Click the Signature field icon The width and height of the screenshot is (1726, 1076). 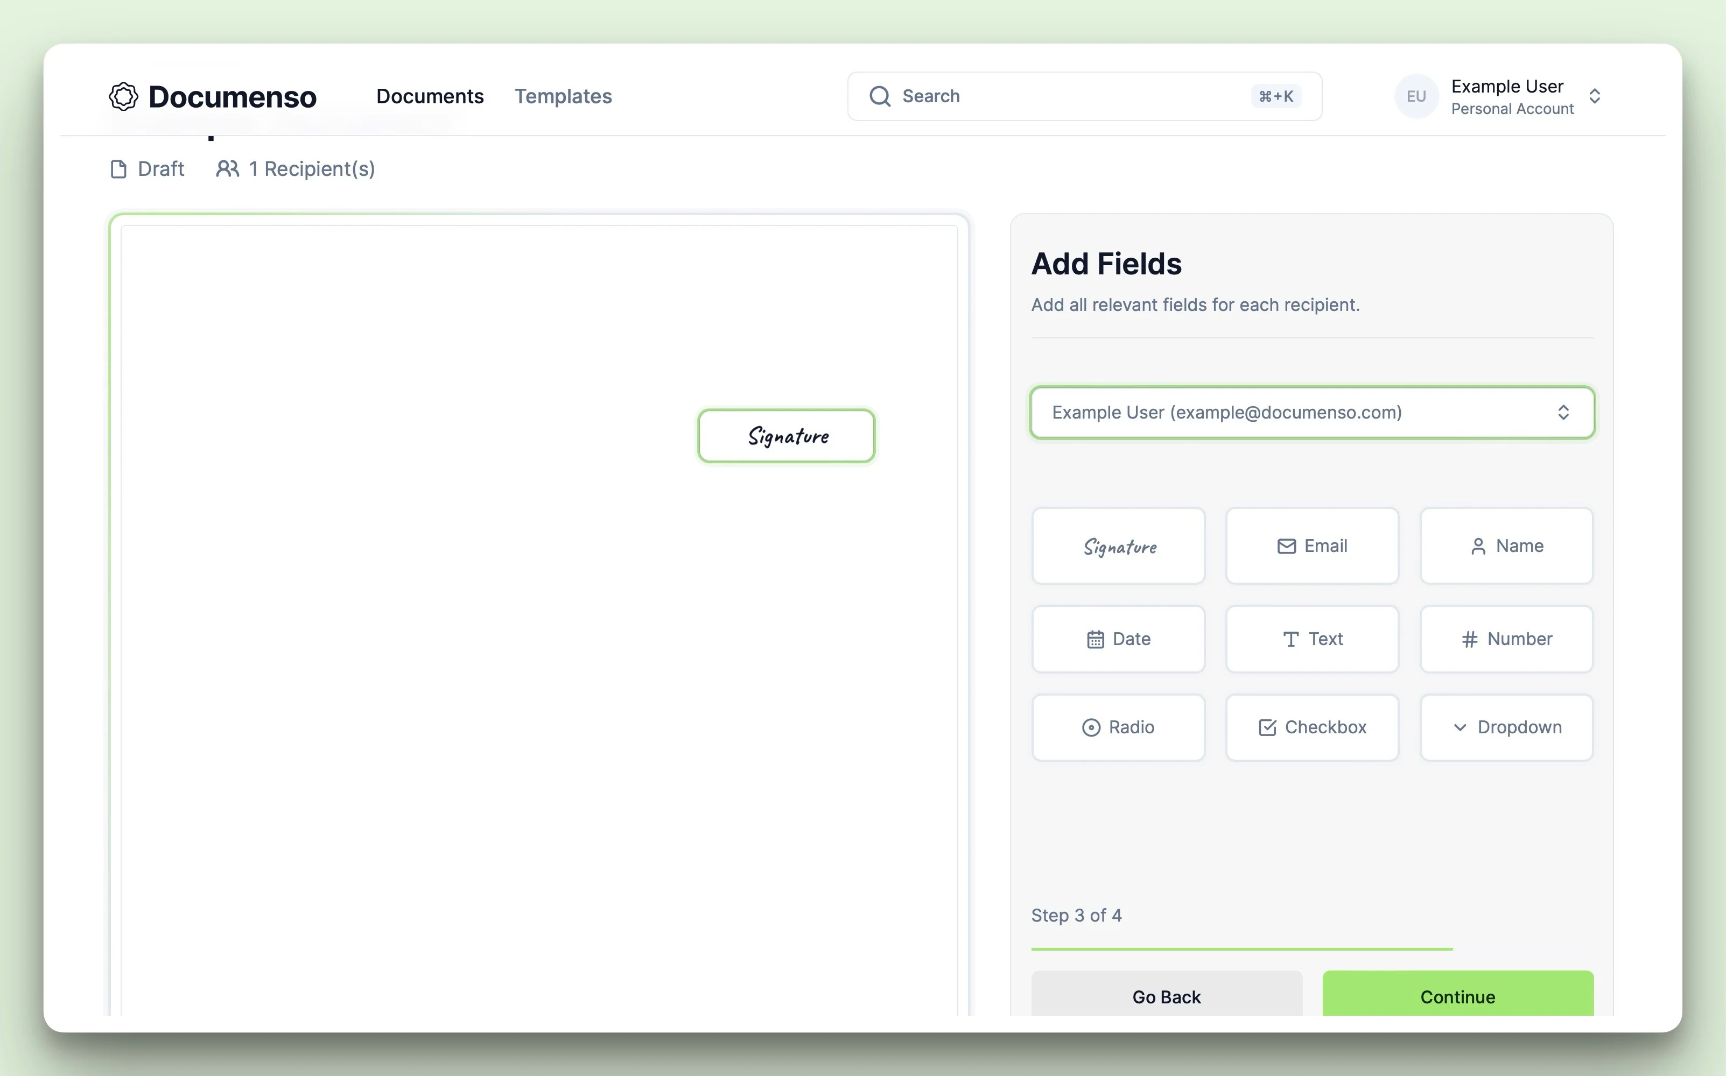(x=1117, y=546)
